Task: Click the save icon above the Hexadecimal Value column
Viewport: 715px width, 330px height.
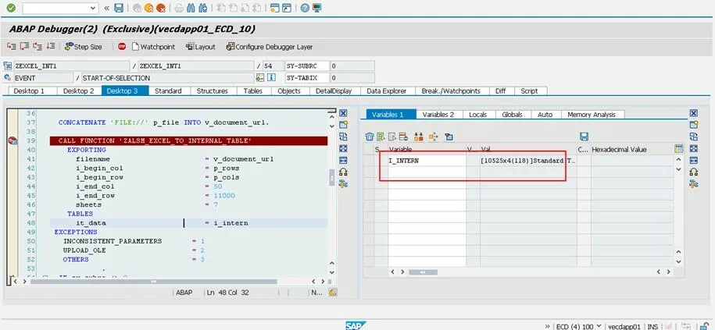Action: [x=585, y=137]
